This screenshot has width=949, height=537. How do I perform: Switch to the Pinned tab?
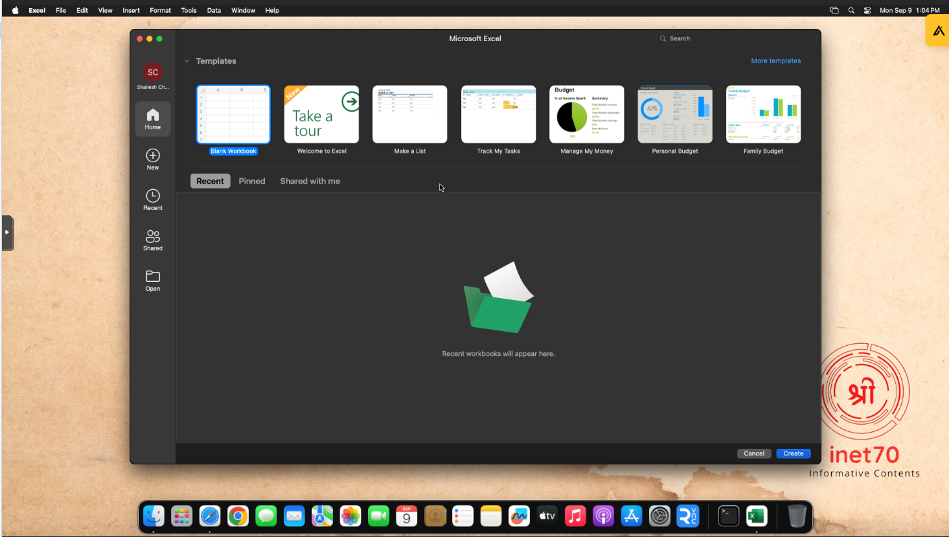click(x=252, y=181)
